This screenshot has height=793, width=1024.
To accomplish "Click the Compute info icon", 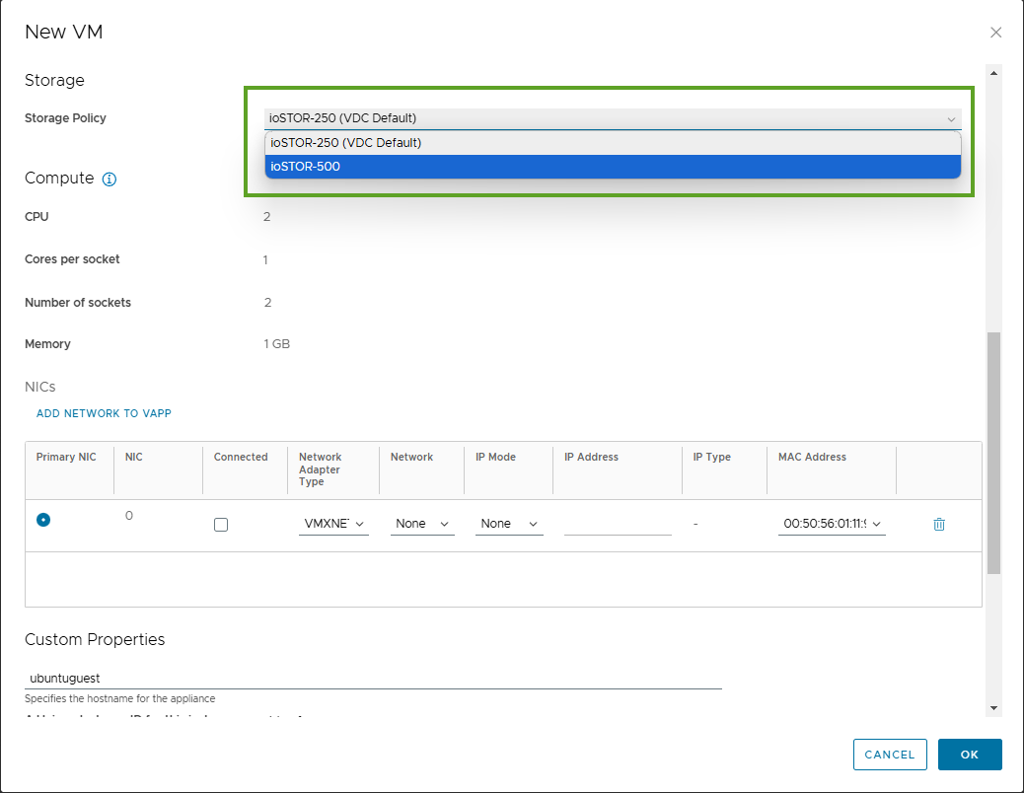I will coord(110,180).
